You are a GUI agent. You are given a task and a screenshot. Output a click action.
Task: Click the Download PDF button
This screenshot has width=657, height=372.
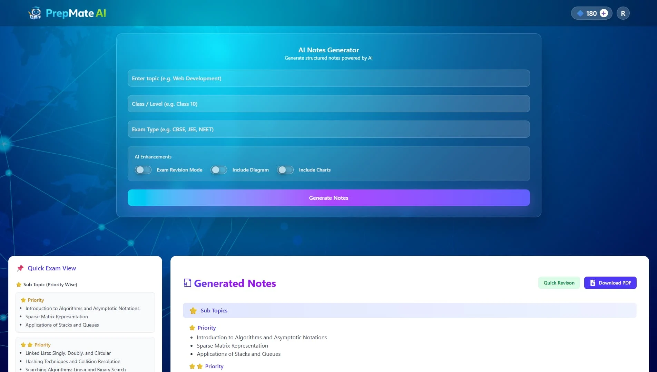[x=610, y=283]
